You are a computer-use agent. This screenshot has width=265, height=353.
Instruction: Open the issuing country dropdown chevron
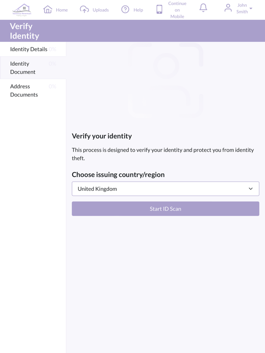(251, 188)
